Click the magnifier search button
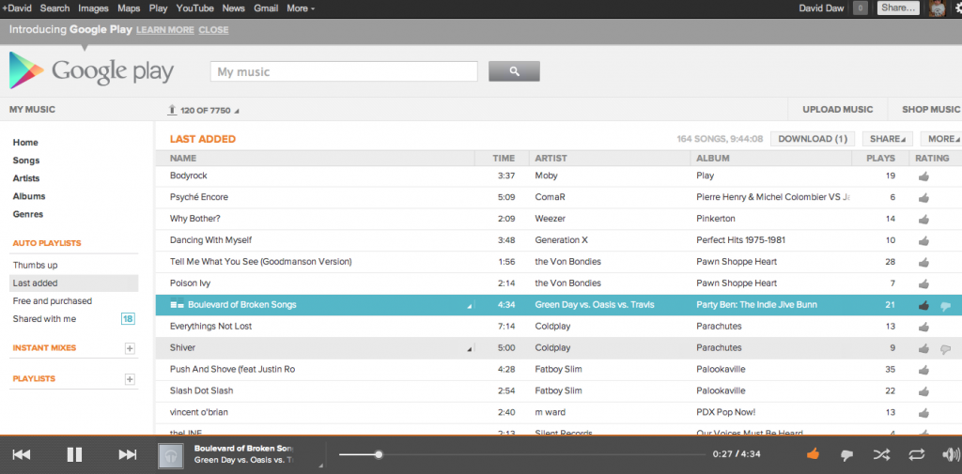 (514, 71)
